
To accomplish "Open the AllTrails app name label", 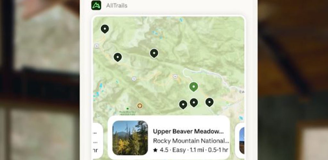I will tap(117, 6).
